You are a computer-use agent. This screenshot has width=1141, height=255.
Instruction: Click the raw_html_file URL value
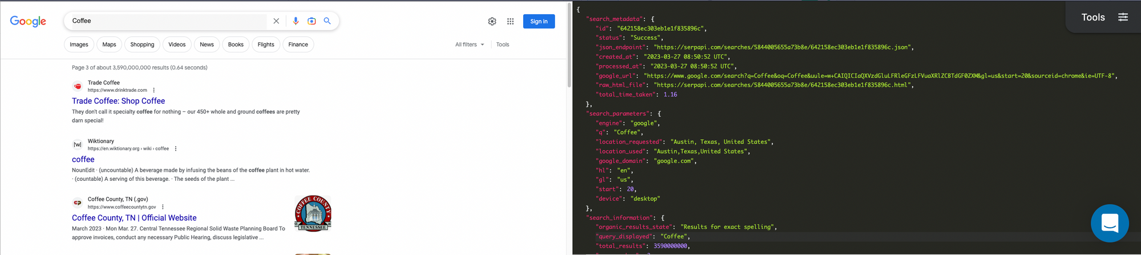[782, 85]
